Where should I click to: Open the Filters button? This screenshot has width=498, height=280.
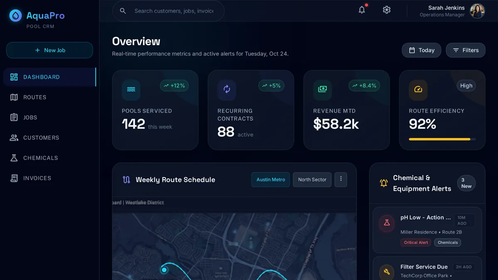click(x=465, y=50)
